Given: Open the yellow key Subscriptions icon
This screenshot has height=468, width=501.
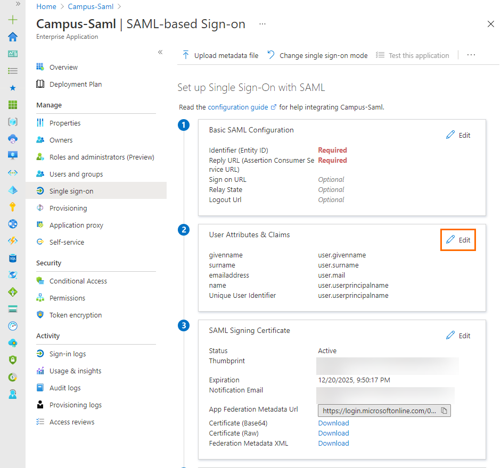Looking at the screenshot, I should click(13, 207).
